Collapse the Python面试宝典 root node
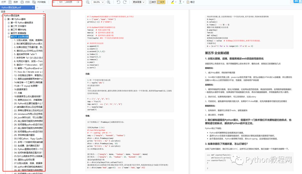 2,16
